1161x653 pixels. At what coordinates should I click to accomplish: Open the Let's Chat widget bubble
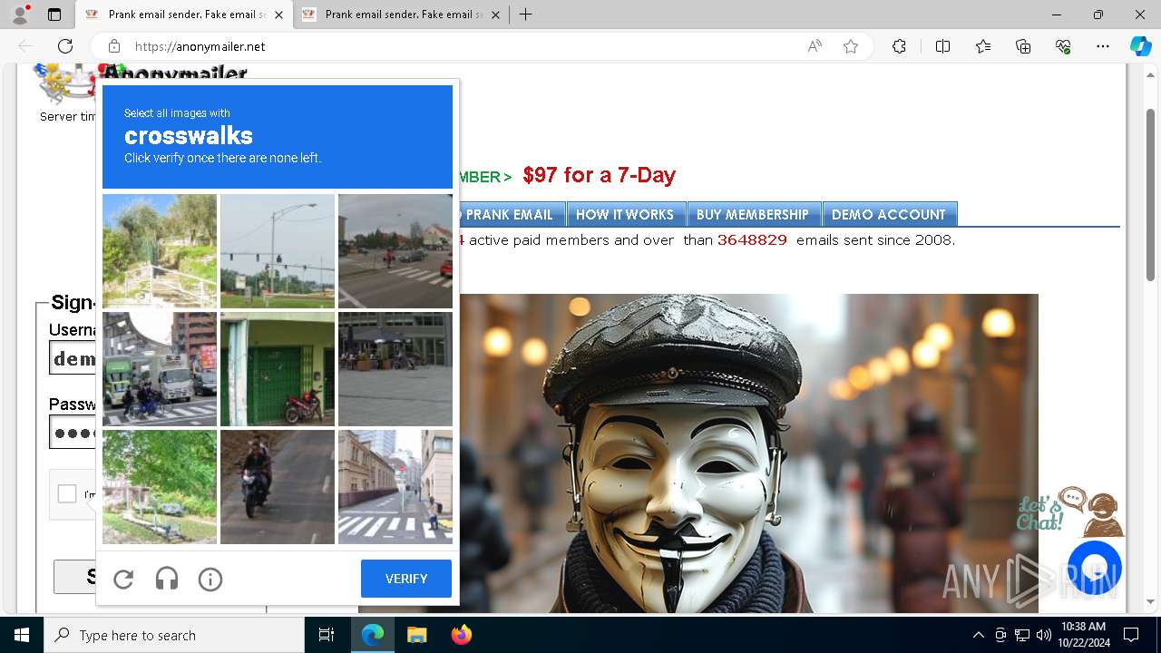click(1095, 568)
